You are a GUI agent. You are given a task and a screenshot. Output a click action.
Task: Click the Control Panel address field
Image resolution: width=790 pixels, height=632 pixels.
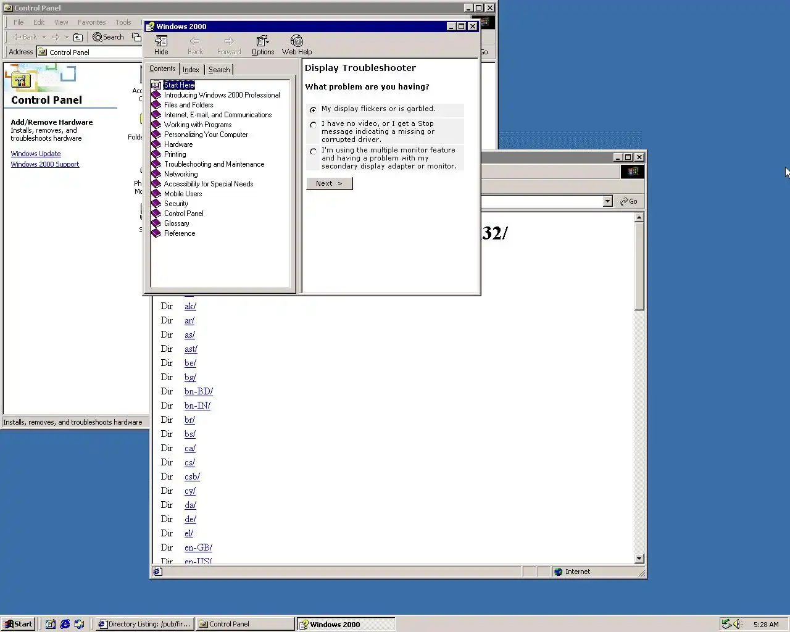[x=89, y=52]
